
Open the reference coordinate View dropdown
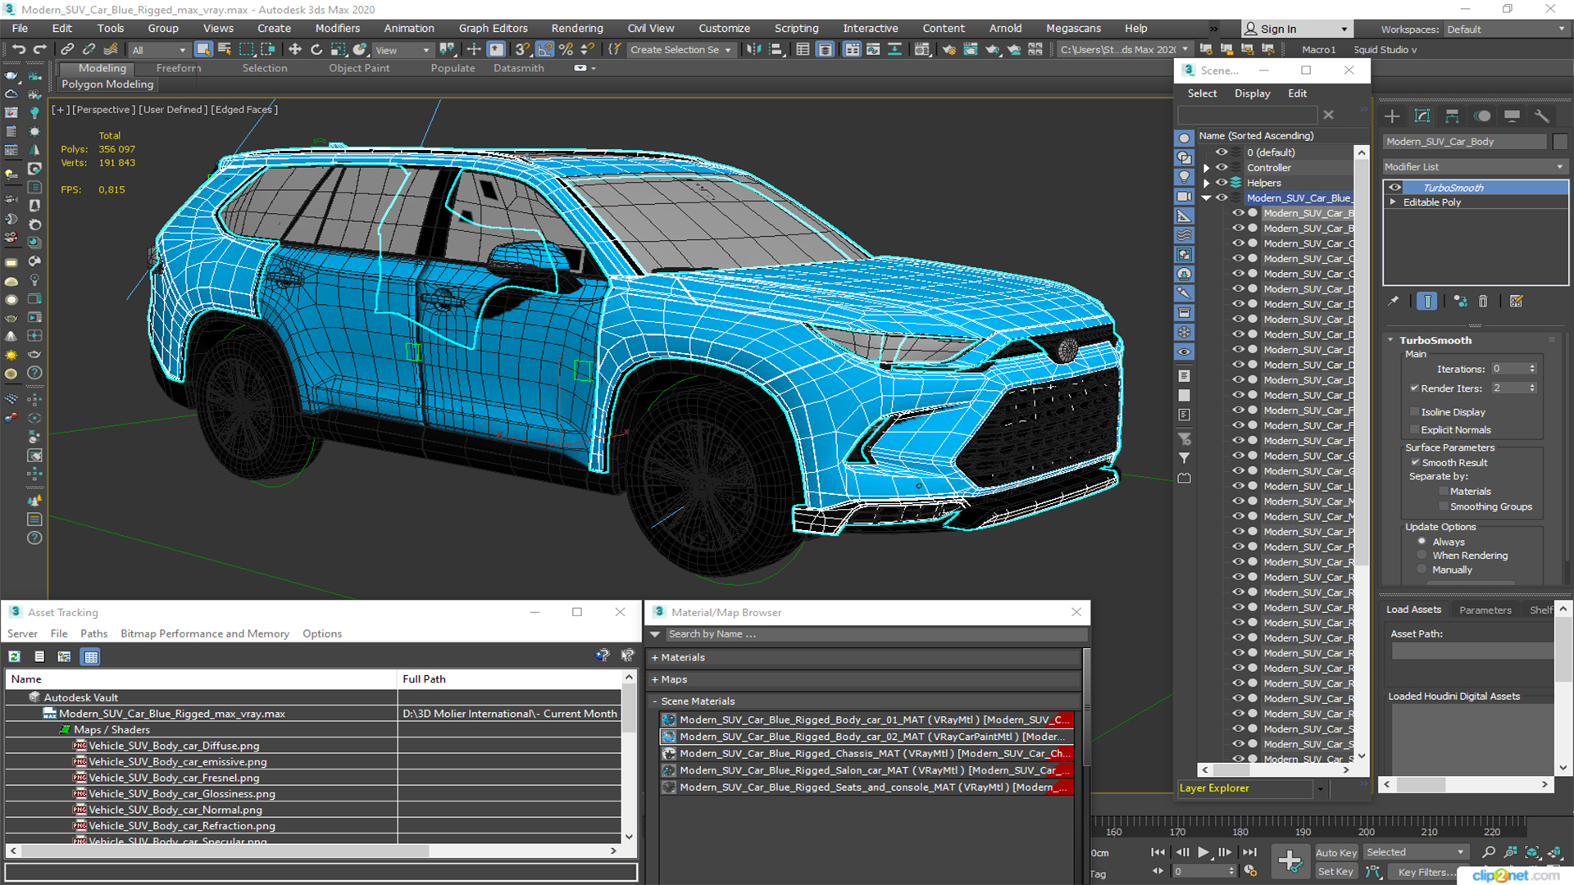[403, 50]
